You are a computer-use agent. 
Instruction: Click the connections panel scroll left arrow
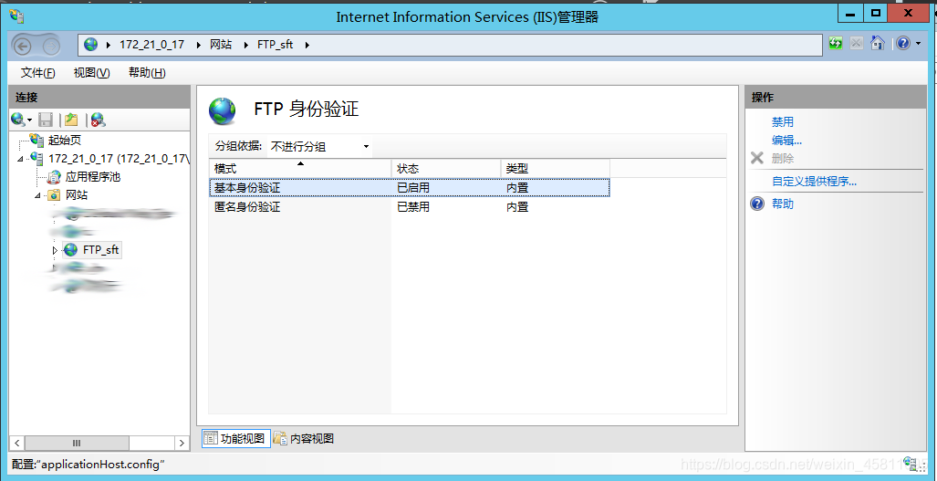pyautogui.click(x=17, y=443)
